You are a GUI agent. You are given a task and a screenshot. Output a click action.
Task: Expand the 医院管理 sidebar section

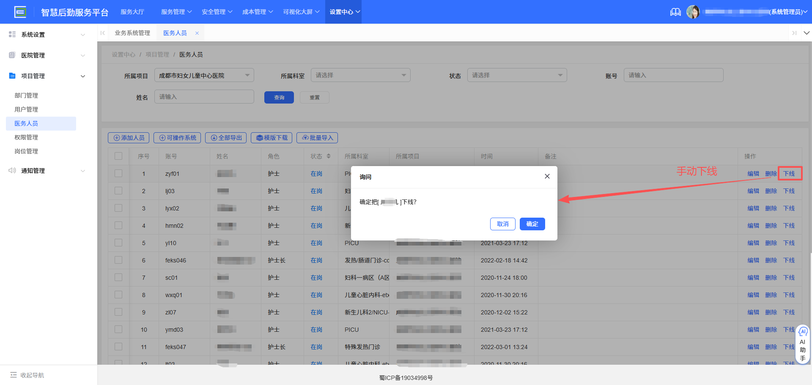pos(47,55)
